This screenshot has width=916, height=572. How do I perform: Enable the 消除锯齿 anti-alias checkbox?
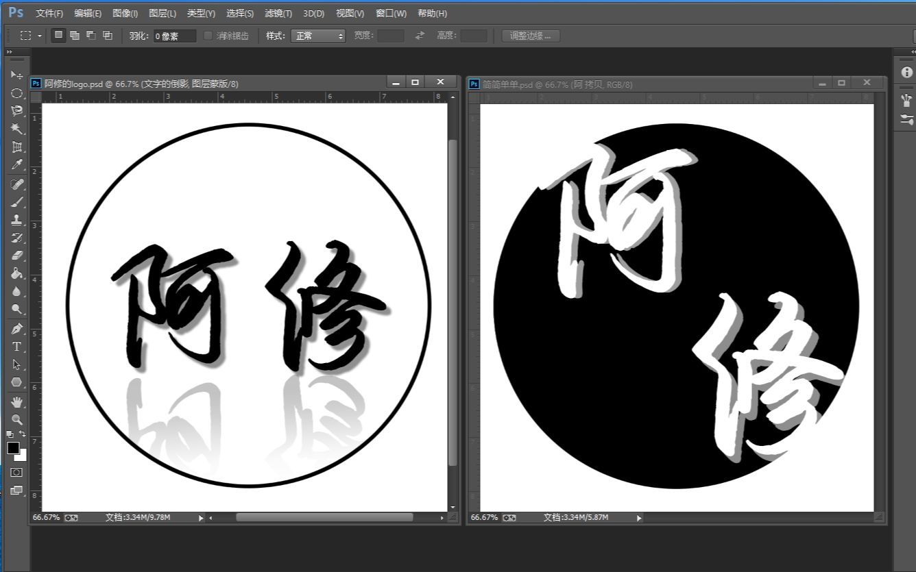click(208, 36)
